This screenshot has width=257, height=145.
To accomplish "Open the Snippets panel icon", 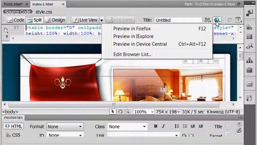I will tap(249, 84).
